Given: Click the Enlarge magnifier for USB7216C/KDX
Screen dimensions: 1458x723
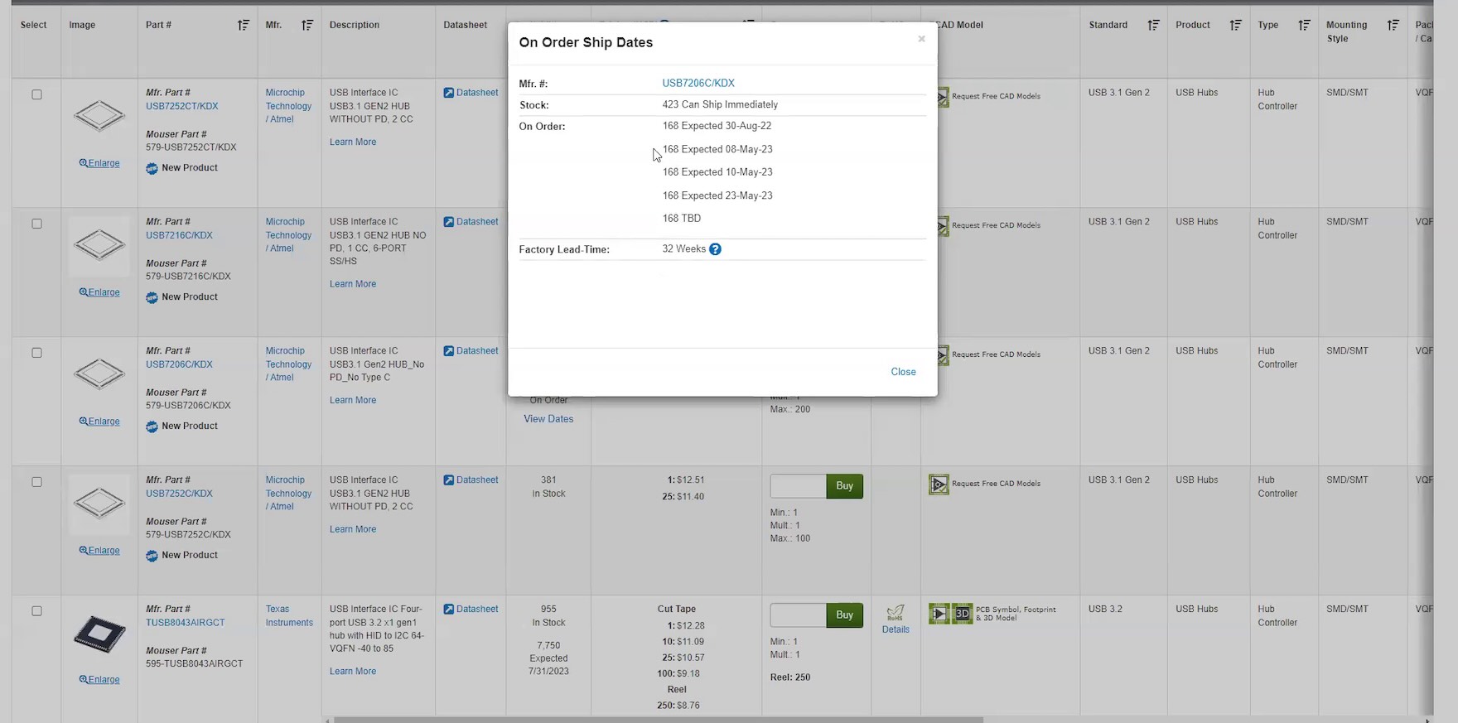Looking at the screenshot, I should (x=84, y=292).
